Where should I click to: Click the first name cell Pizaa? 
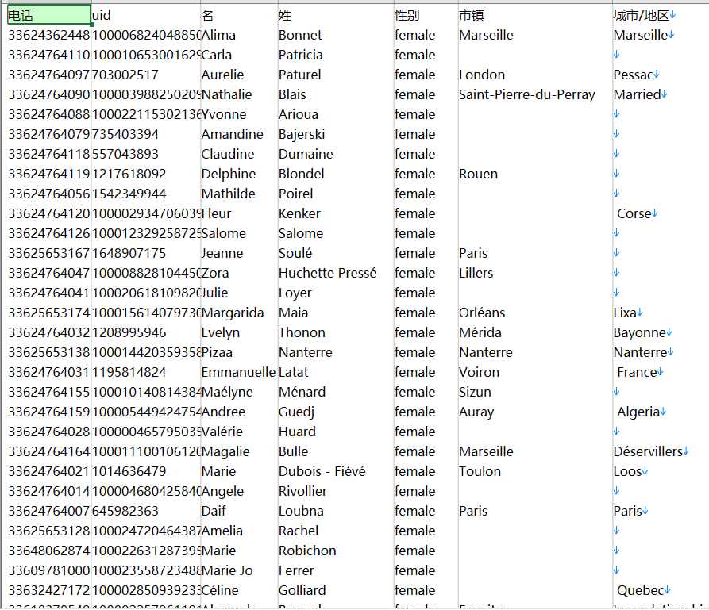239,352
